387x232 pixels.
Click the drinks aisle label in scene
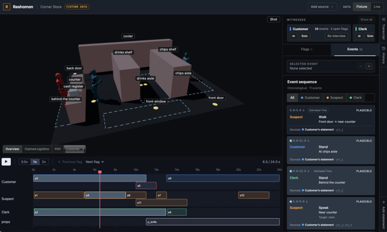[x=145, y=78]
